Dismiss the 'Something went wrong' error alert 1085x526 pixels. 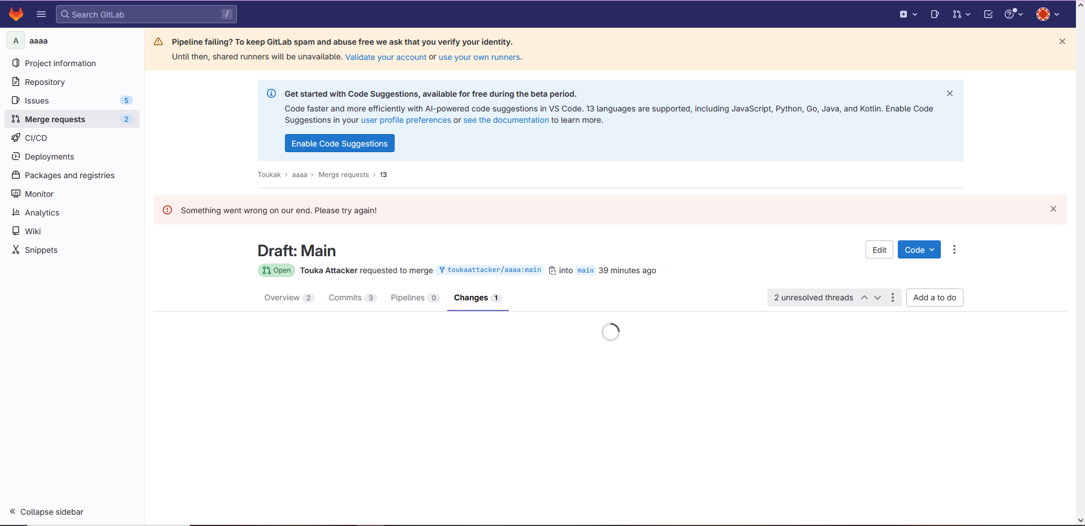(1053, 209)
